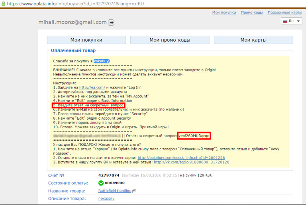Viewport: 306px width, 205px height.
Task: Open the «Мои карты» tab button
Action: point(253,40)
